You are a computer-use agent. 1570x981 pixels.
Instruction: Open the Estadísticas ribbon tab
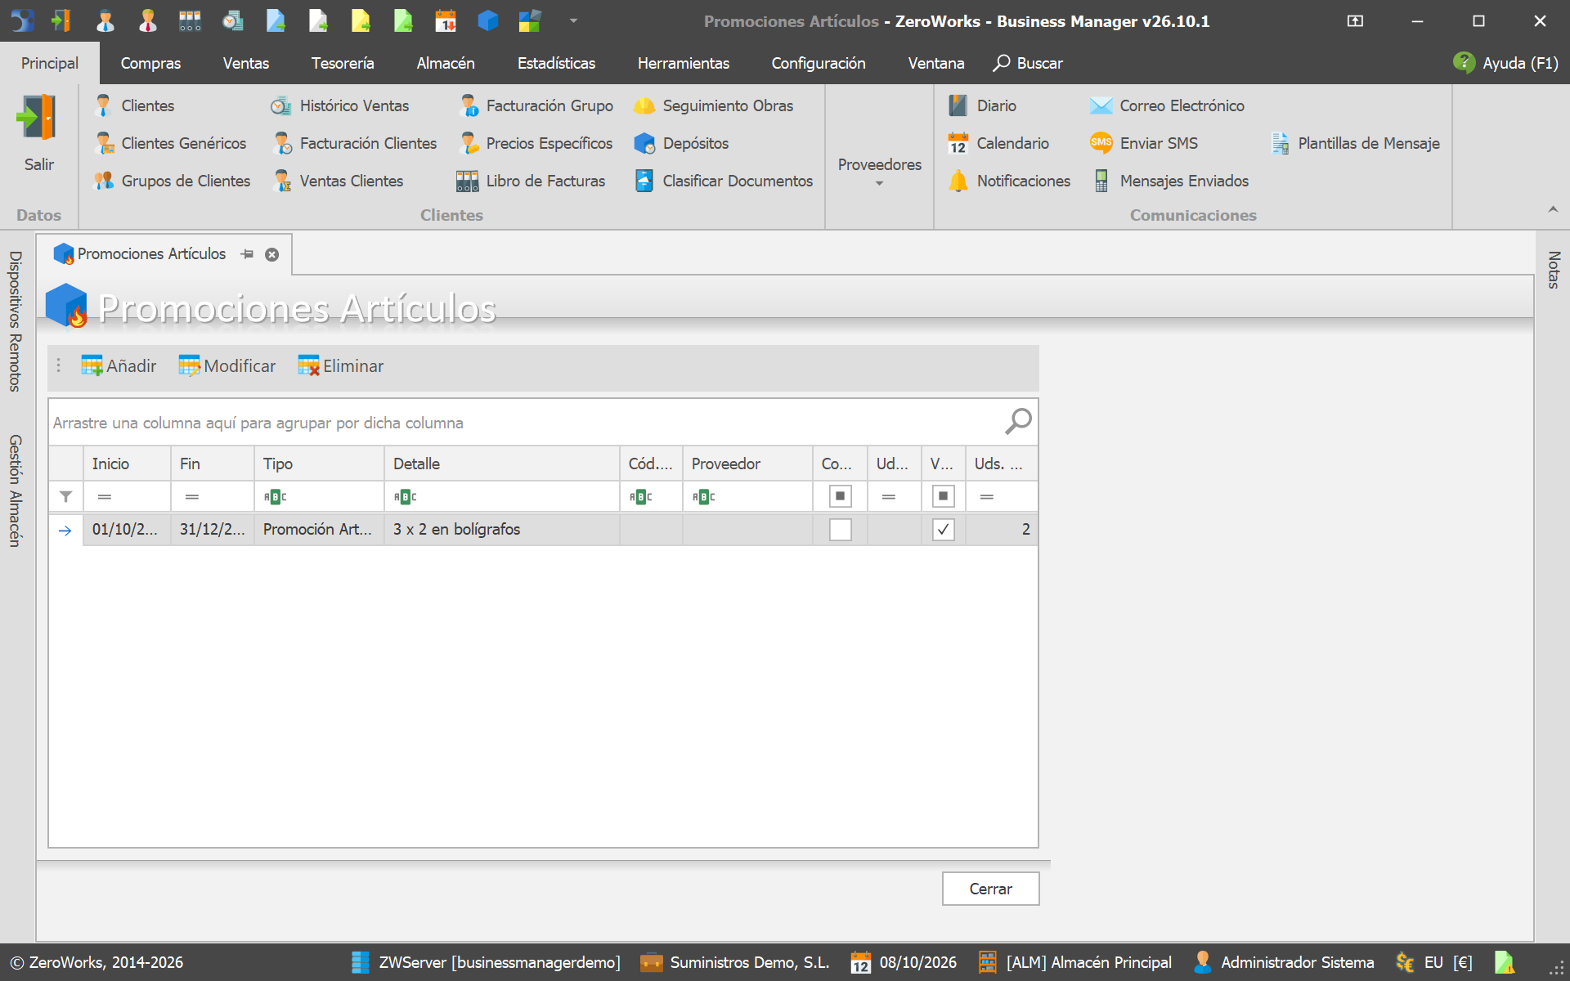556,63
